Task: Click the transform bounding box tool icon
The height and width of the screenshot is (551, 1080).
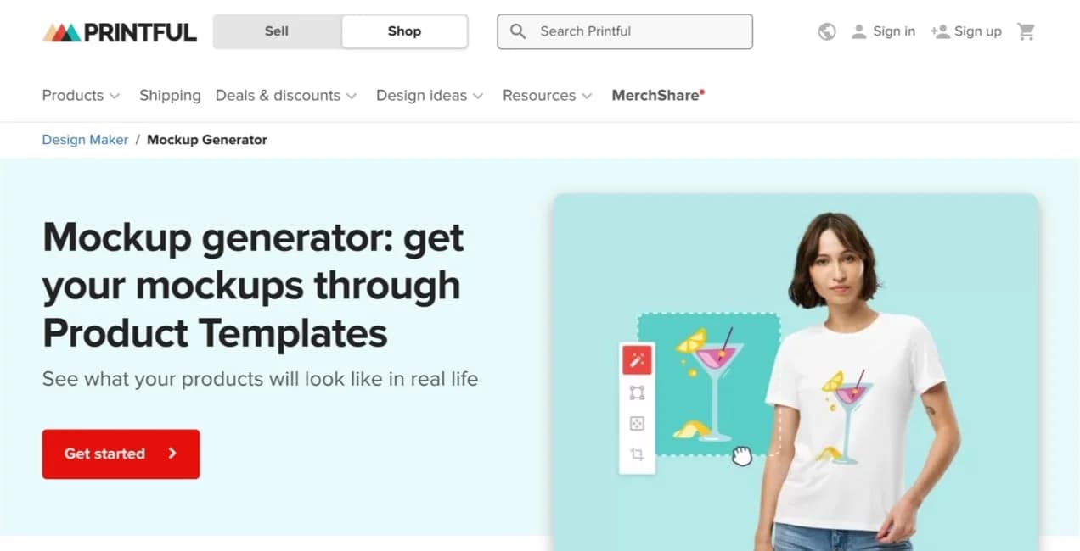Action: click(x=637, y=392)
